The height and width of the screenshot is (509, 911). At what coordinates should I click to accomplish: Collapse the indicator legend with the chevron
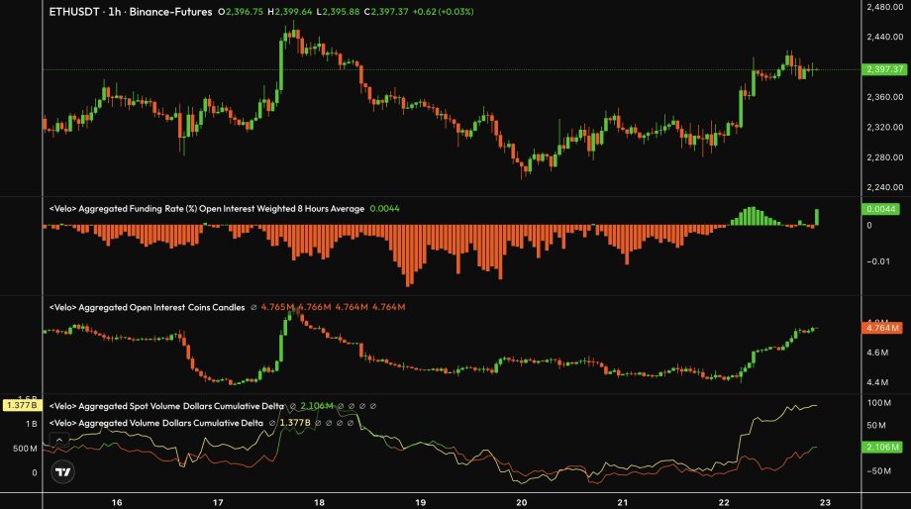pyautogui.click(x=59, y=439)
